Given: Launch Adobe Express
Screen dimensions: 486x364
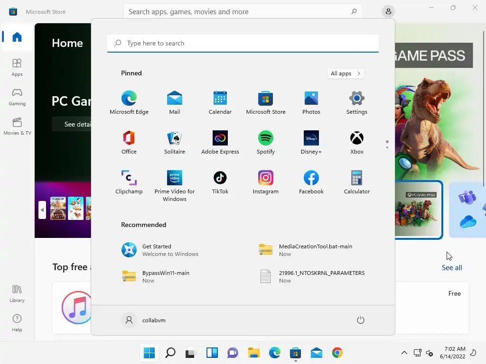Looking at the screenshot, I should coord(220,142).
